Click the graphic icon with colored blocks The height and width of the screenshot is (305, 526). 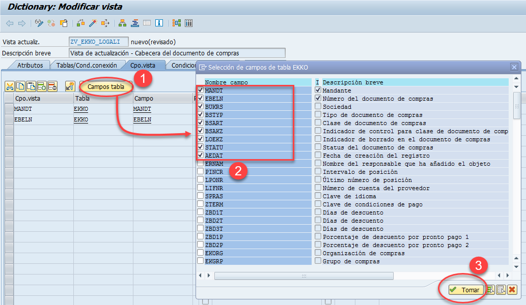(x=177, y=23)
